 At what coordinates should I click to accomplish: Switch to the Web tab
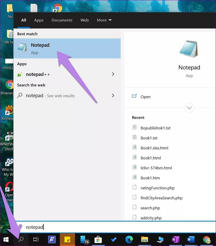click(85, 20)
